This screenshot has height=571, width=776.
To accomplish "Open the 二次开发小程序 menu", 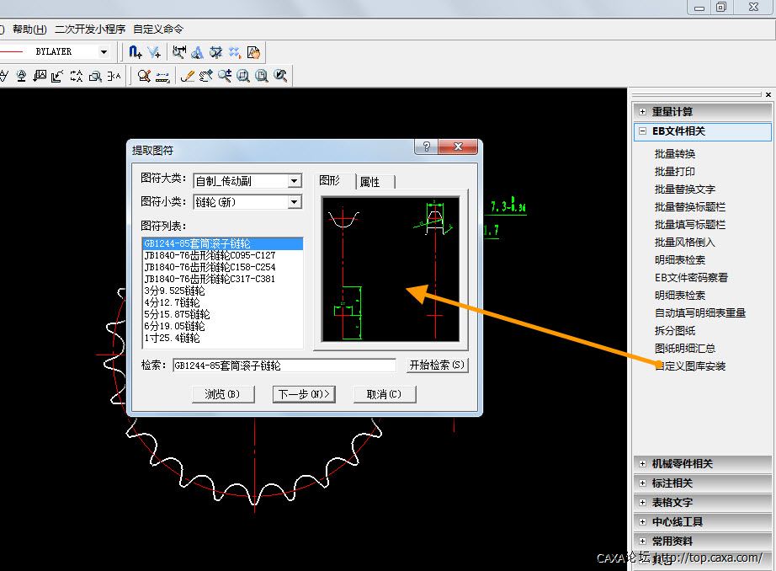I will pyautogui.click(x=90, y=29).
